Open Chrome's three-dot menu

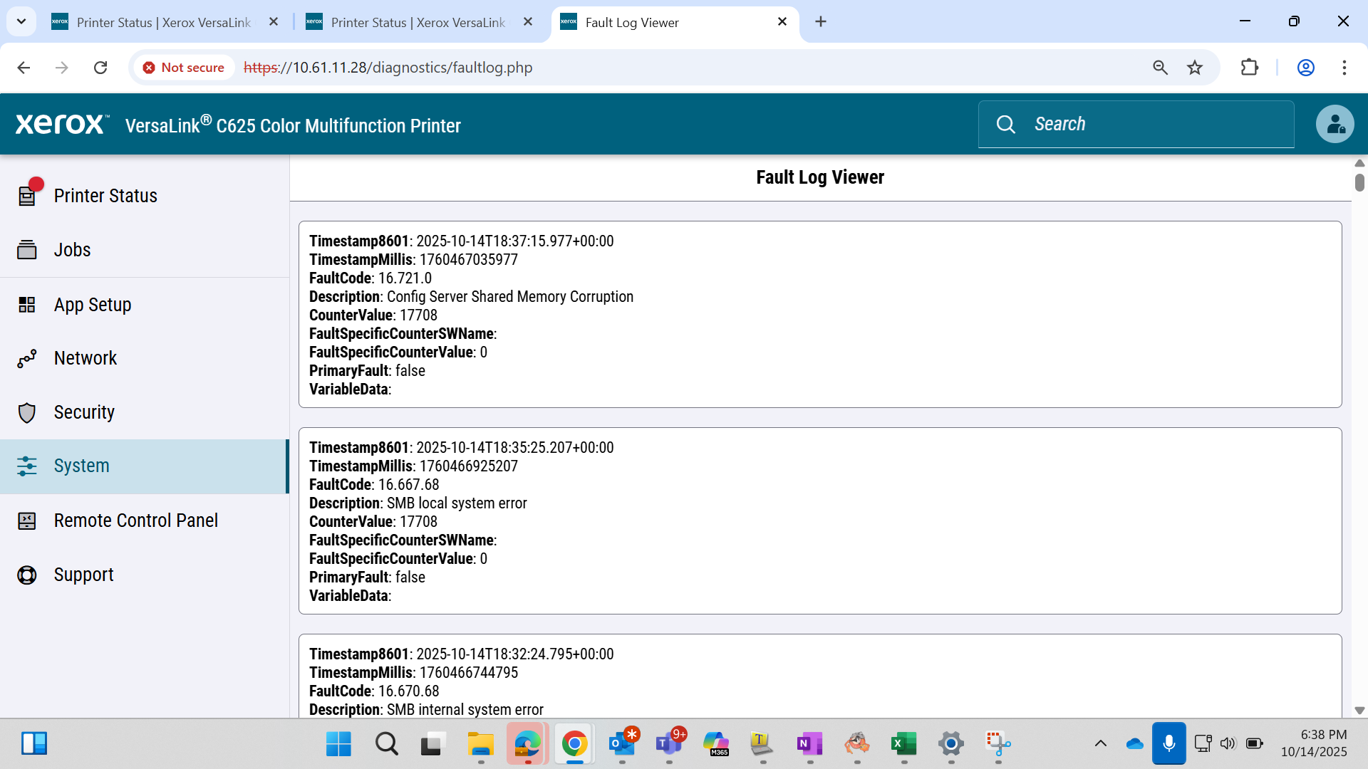click(1344, 68)
